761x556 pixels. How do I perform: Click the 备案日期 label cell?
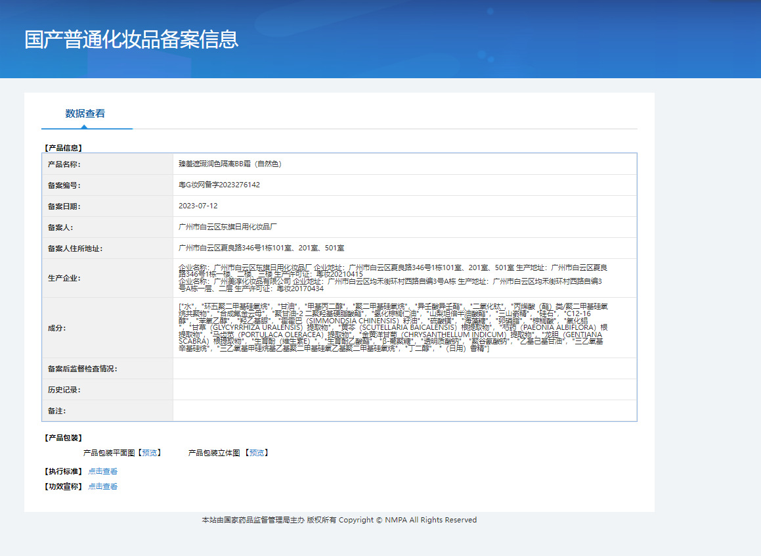click(x=108, y=206)
